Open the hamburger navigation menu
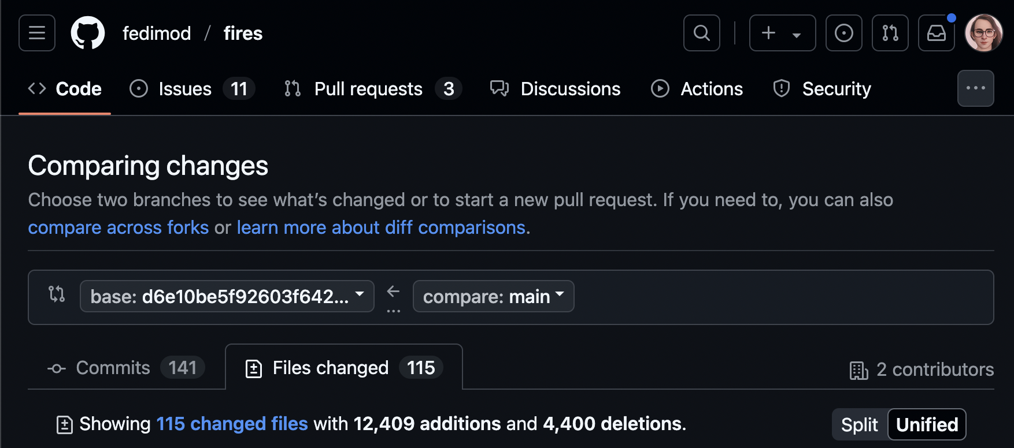Screen dimensions: 1014x448 pyautogui.click(x=37, y=33)
